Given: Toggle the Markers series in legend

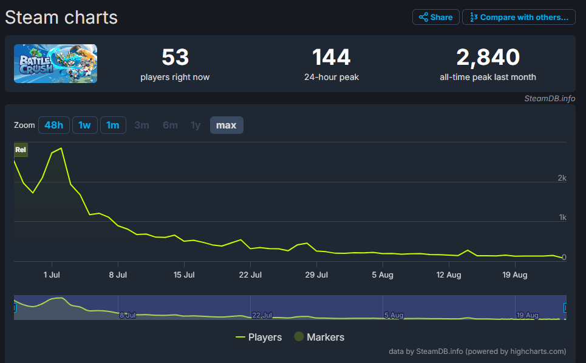Looking at the screenshot, I should click(x=319, y=337).
